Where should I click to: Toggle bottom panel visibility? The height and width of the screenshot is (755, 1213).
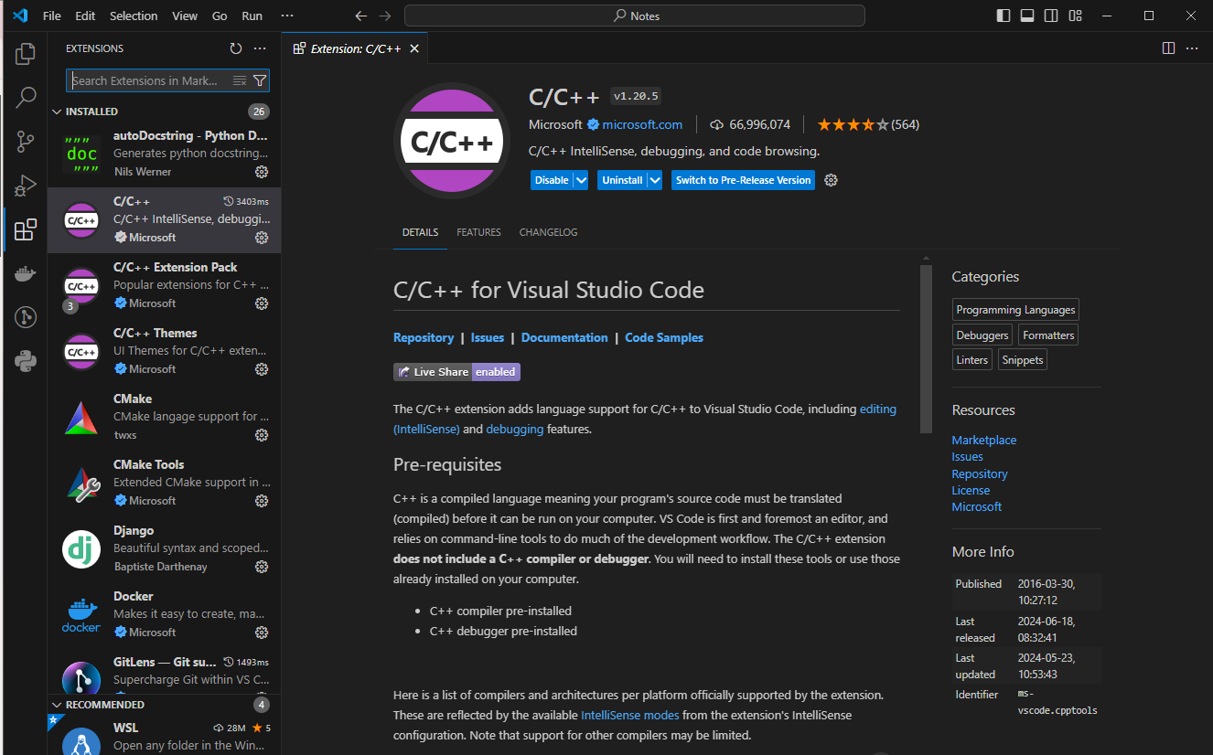[x=1027, y=16]
